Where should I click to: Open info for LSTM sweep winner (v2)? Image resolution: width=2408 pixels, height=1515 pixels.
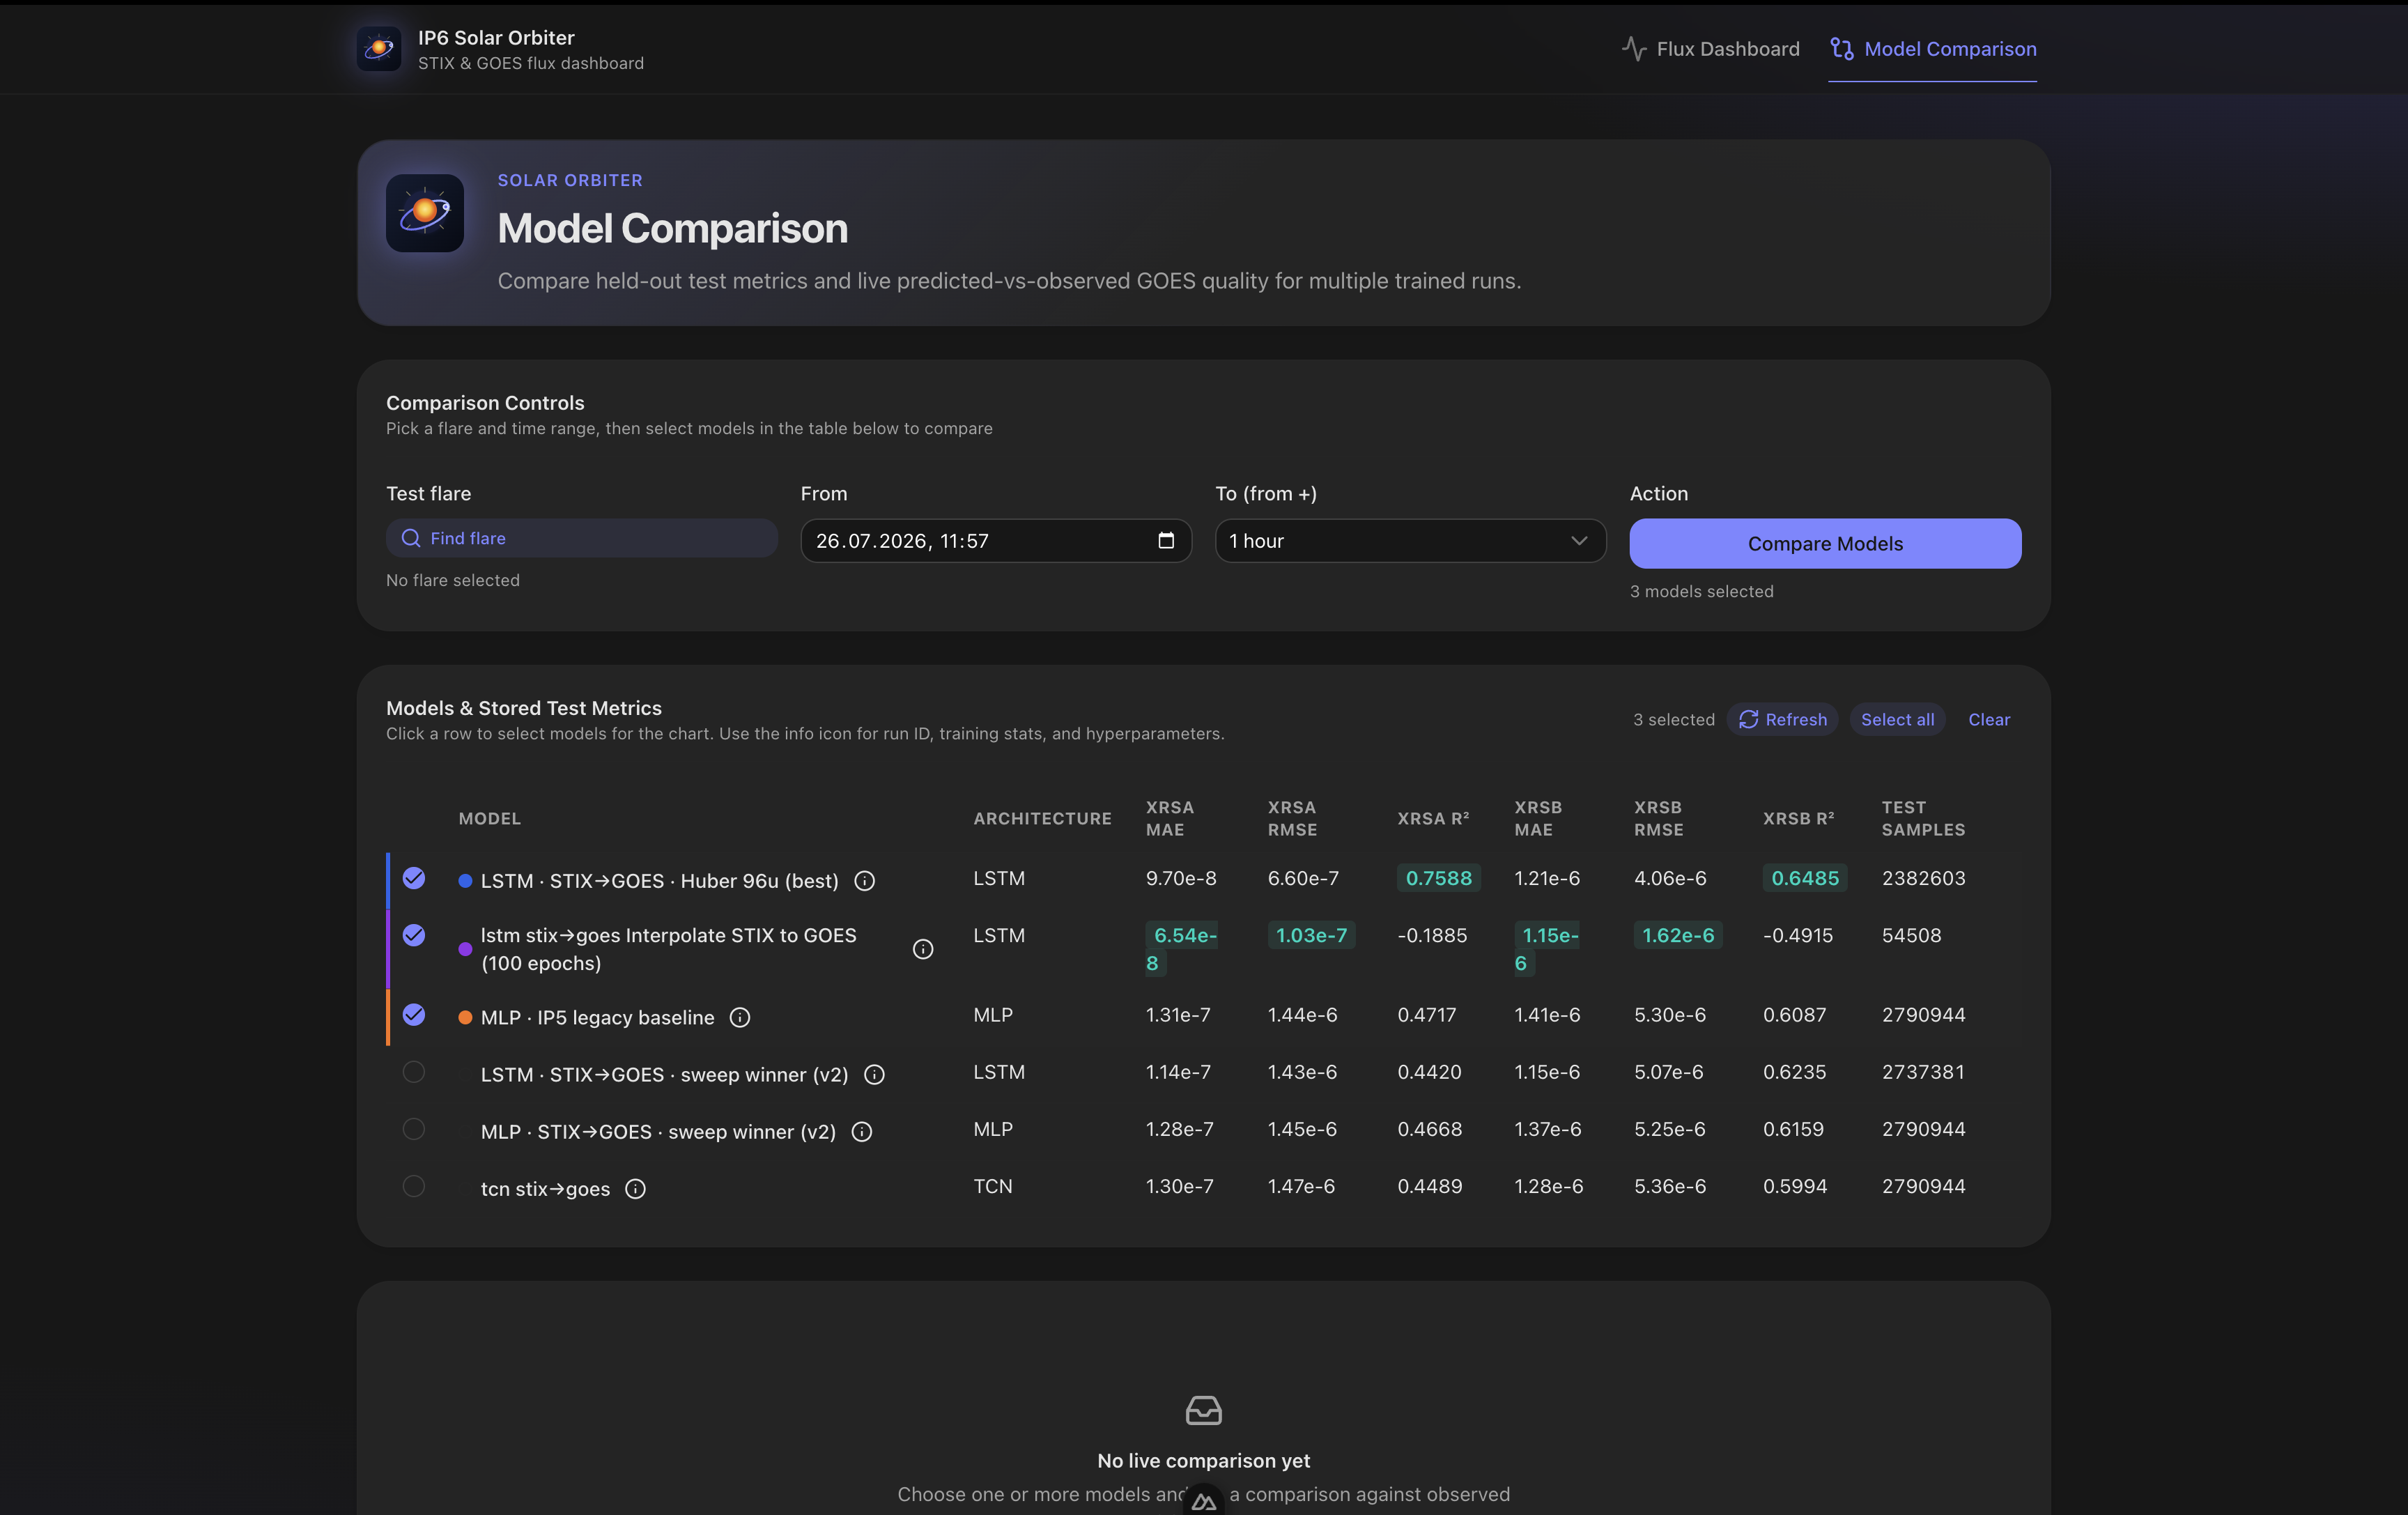[x=874, y=1075]
